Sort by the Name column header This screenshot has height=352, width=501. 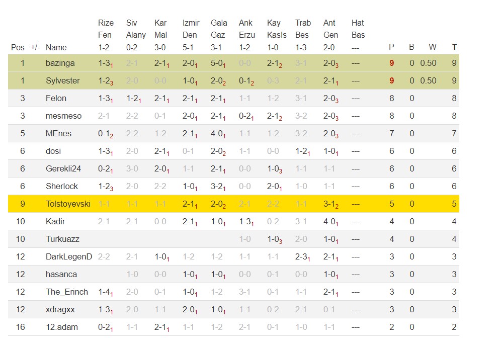(x=56, y=48)
